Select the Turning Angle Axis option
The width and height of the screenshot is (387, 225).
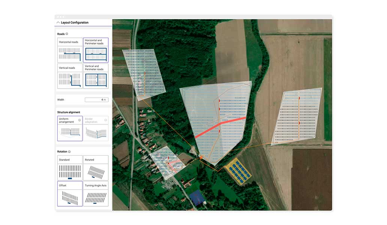96,194
